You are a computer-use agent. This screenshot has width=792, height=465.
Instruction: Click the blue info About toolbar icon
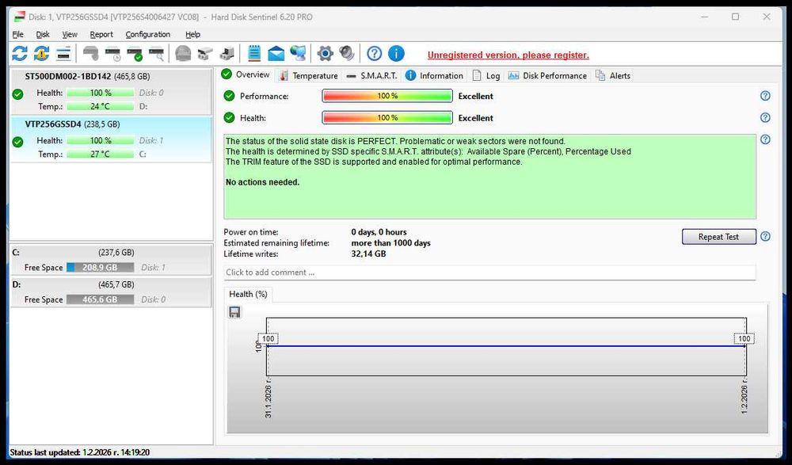pos(396,53)
